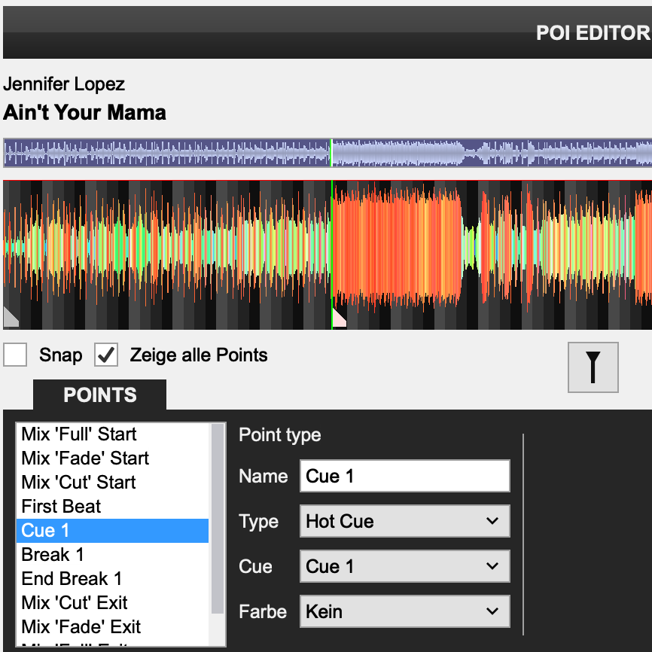This screenshot has width=652, height=652.
Task: Click the Name input field
Action: click(x=404, y=476)
